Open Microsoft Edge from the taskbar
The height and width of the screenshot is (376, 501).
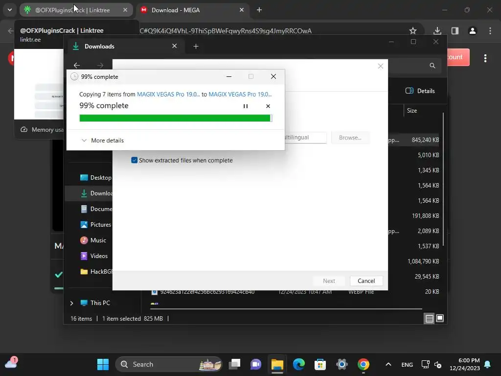coord(299,364)
